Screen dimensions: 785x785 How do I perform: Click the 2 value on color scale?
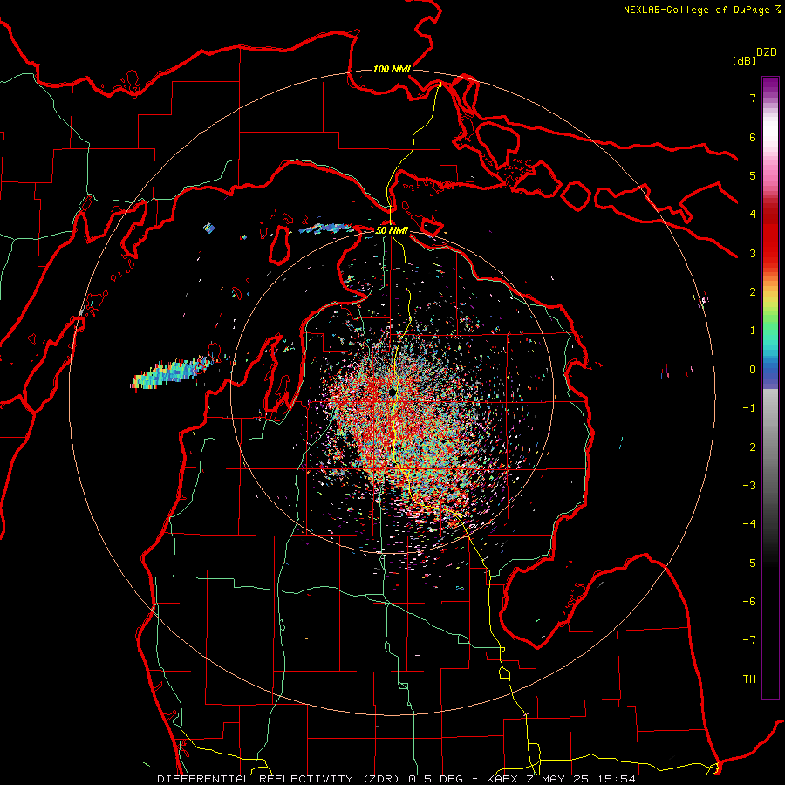point(753,292)
